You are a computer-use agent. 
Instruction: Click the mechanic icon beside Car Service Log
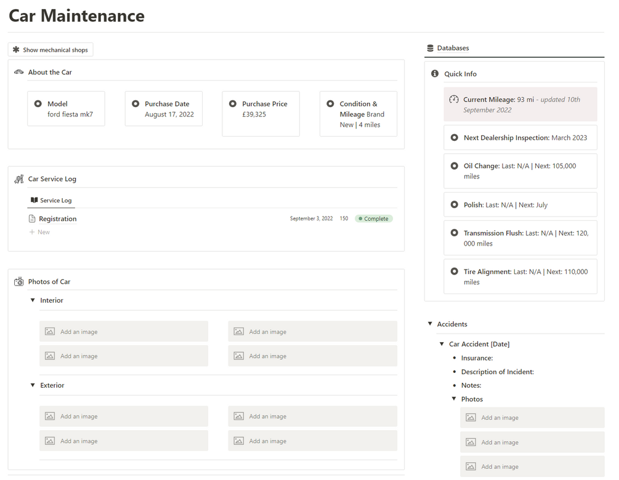tap(19, 179)
